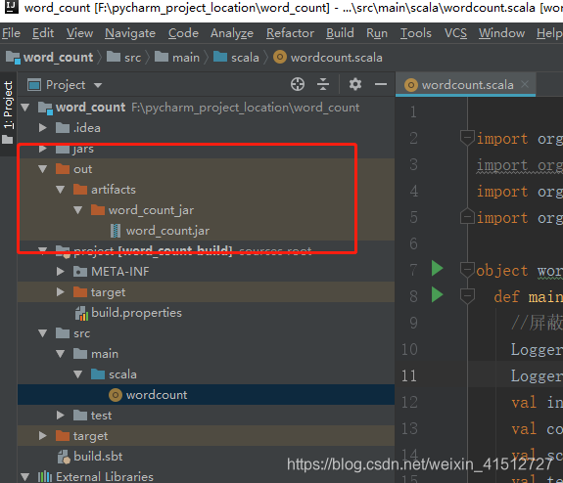
Task: Open Project panel settings gear
Action: (355, 85)
